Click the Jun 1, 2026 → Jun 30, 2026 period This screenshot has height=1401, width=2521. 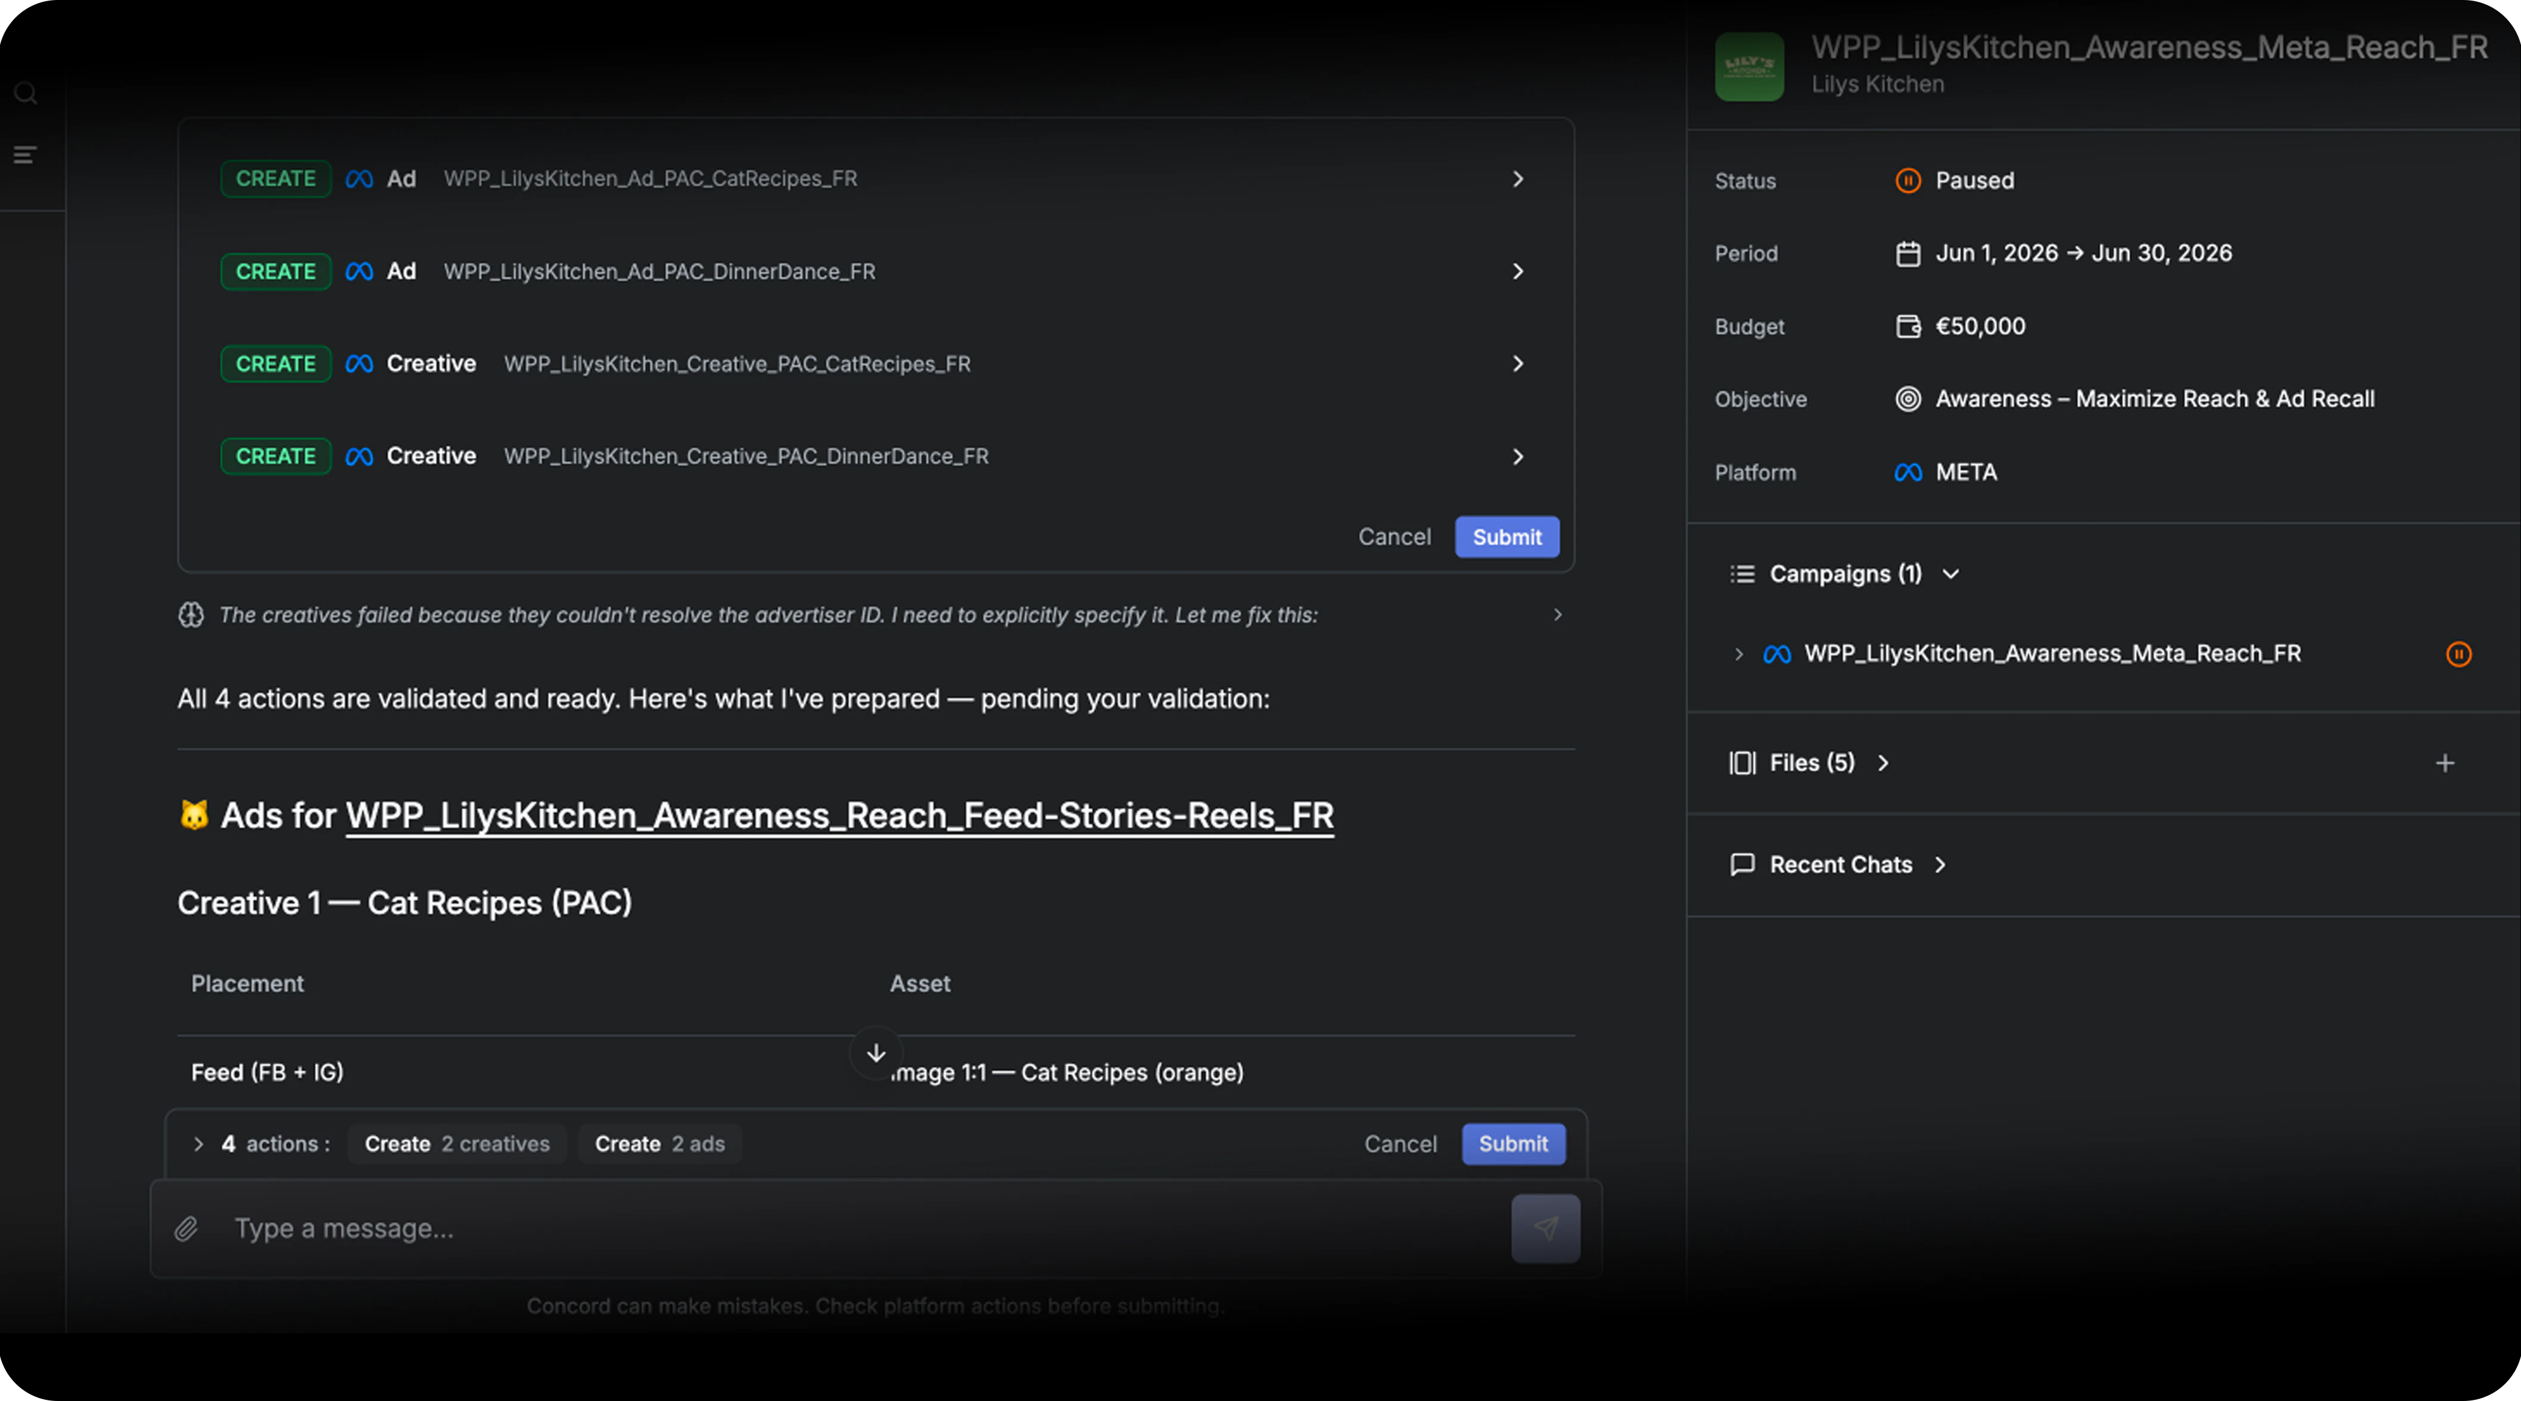click(2083, 254)
